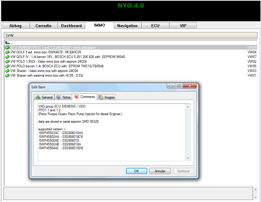Click the 5WP45502AB line in comments
The height and width of the screenshot is (202, 261).
pos(60,144)
